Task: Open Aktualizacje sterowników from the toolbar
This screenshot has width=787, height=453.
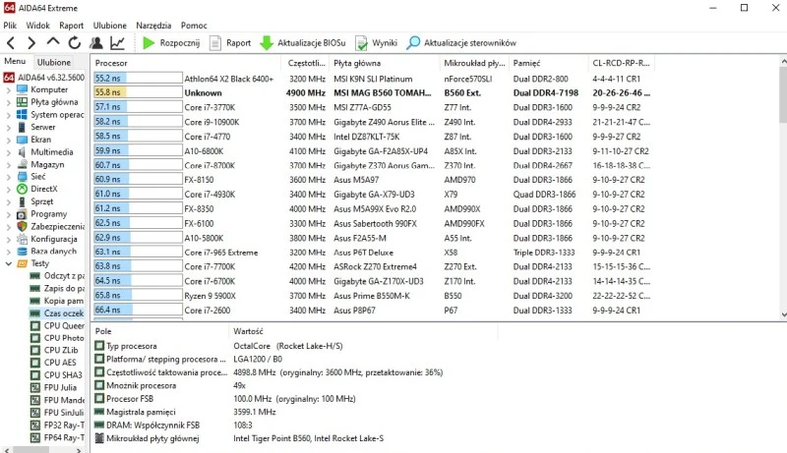Action: point(462,43)
